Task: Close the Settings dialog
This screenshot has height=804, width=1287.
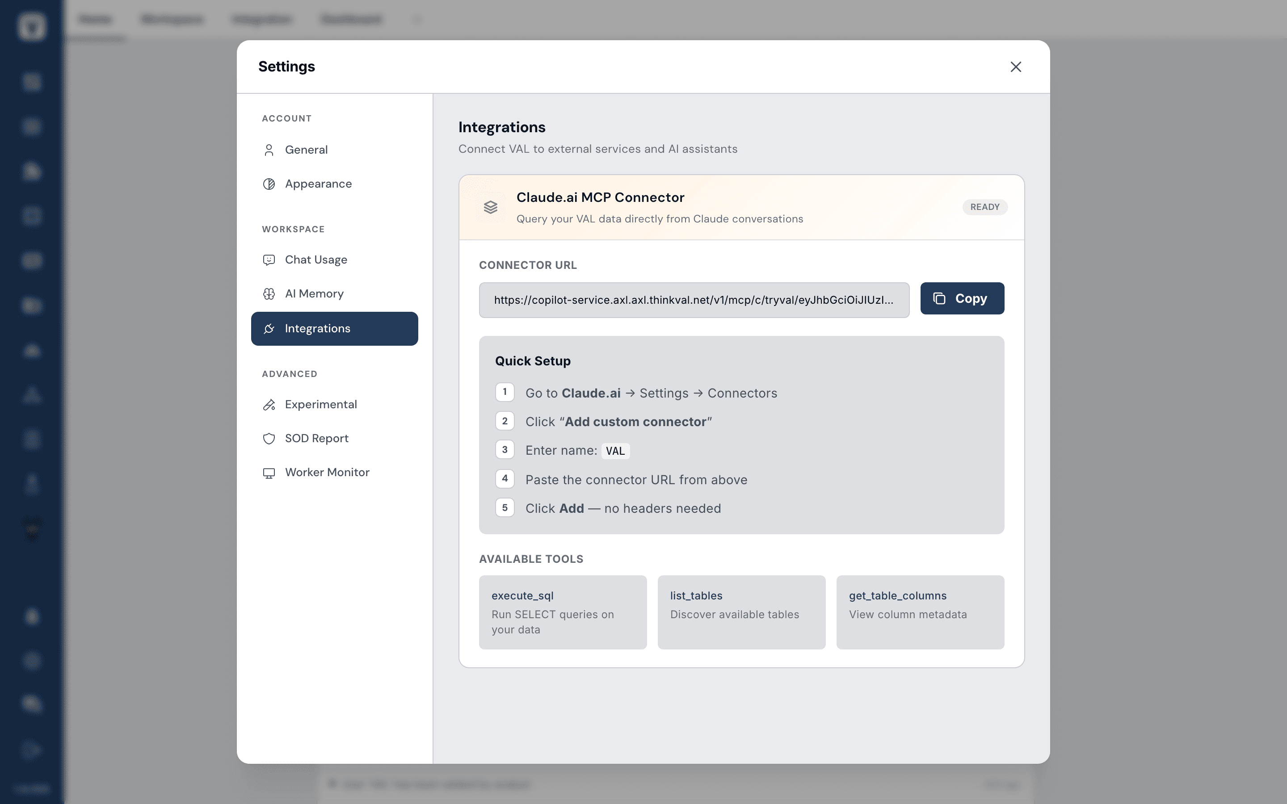Action: (x=1016, y=67)
